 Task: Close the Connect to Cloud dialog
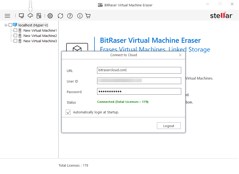pyautogui.click(x=180, y=55)
